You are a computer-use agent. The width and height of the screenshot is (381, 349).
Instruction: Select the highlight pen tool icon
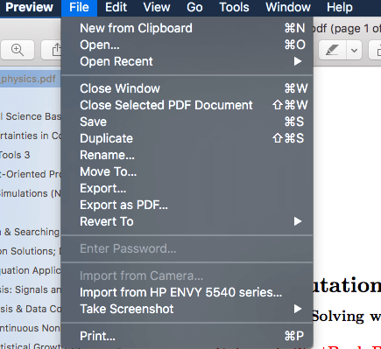(332, 50)
